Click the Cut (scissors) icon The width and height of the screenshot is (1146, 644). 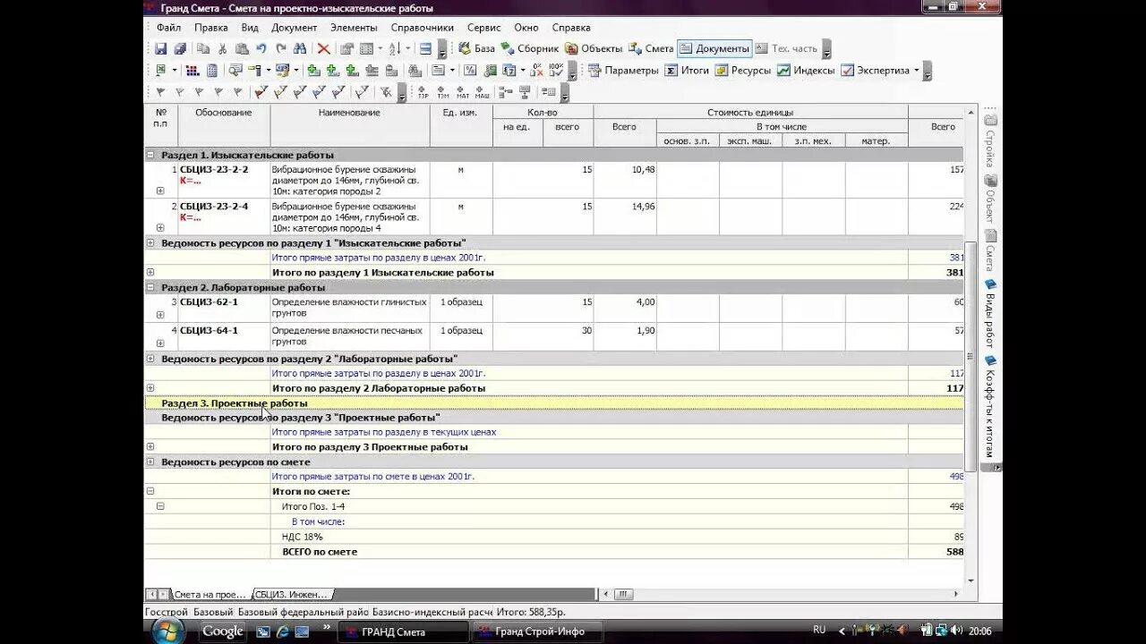coord(222,49)
